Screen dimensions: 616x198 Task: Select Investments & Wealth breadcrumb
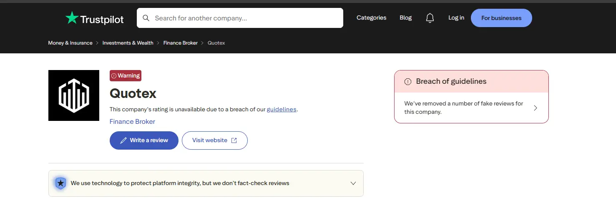[128, 43]
